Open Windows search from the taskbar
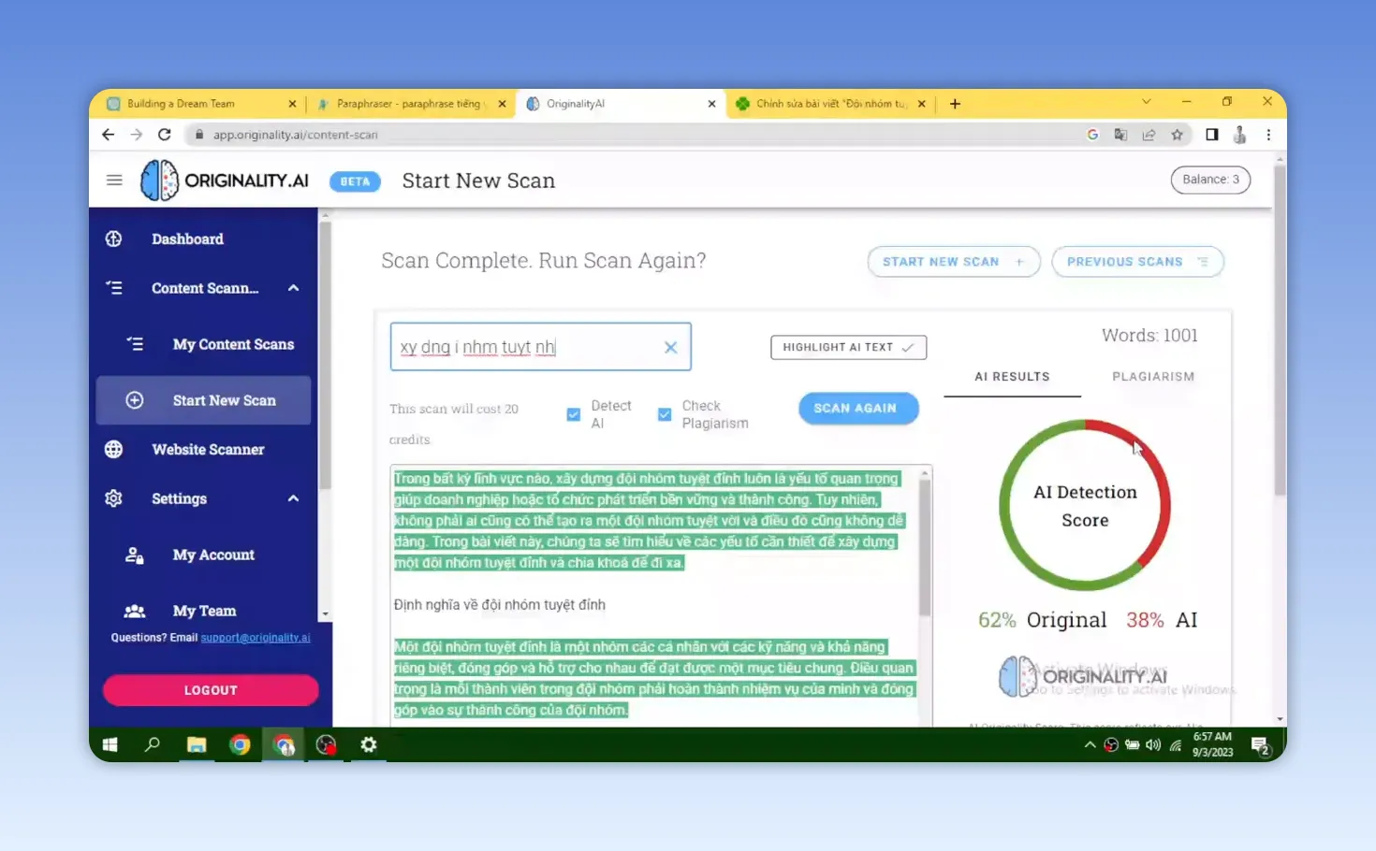The width and height of the screenshot is (1376, 851). pos(153,744)
